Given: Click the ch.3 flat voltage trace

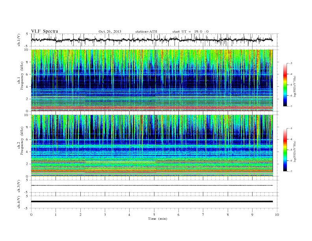Looking at the screenshot, I should pyautogui.click(x=152, y=185).
